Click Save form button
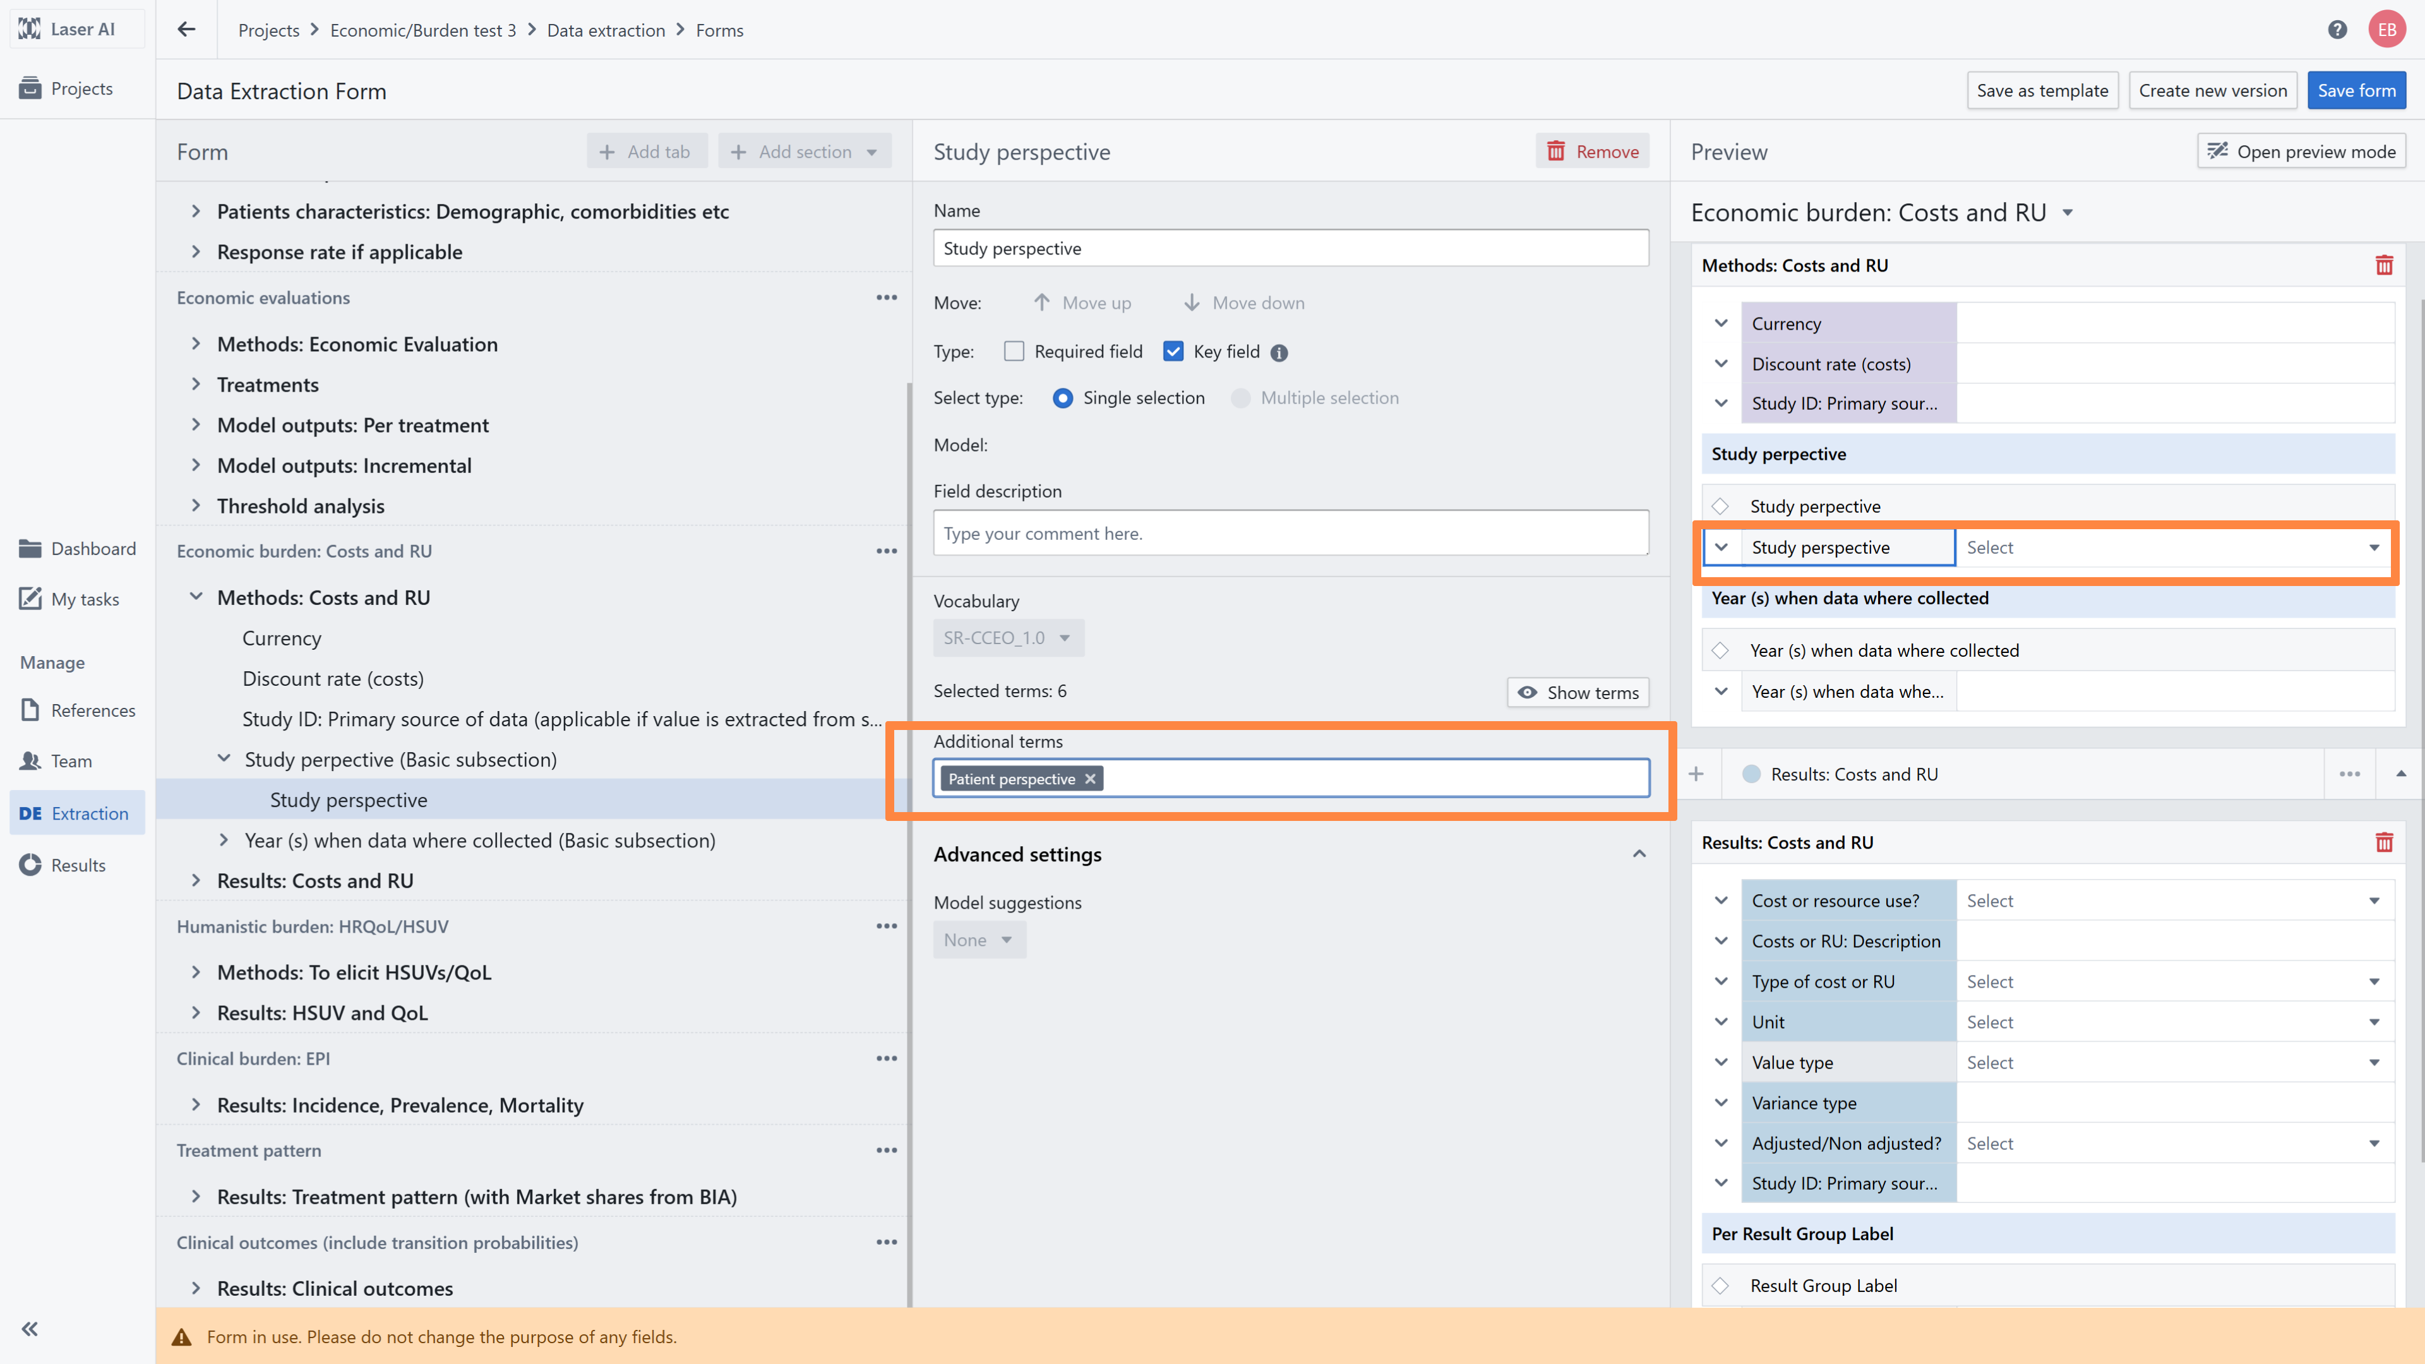 tap(2356, 90)
